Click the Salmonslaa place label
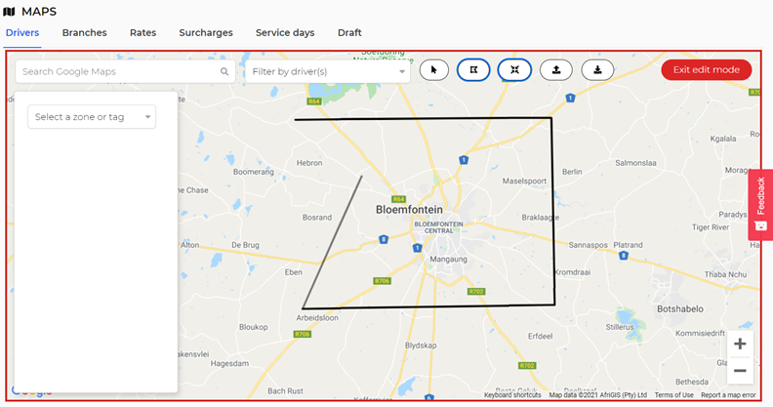 [x=635, y=163]
